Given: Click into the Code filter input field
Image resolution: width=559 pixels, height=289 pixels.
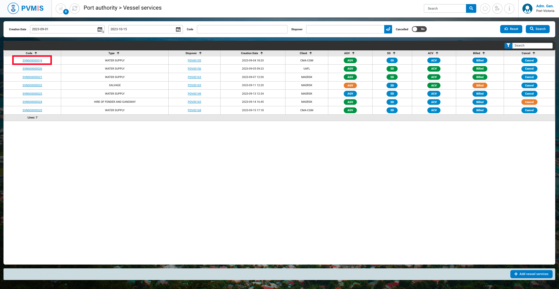Looking at the screenshot, I should coord(242,29).
